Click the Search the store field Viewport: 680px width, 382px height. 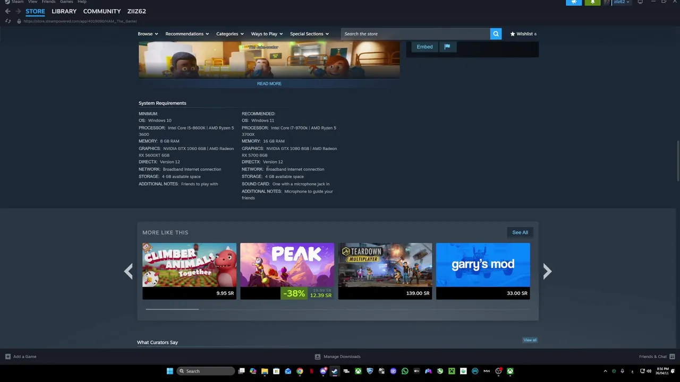click(415, 34)
